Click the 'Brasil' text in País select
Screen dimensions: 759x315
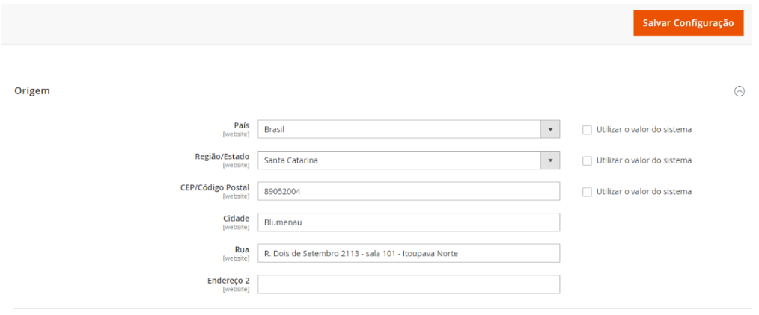[x=275, y=129]
